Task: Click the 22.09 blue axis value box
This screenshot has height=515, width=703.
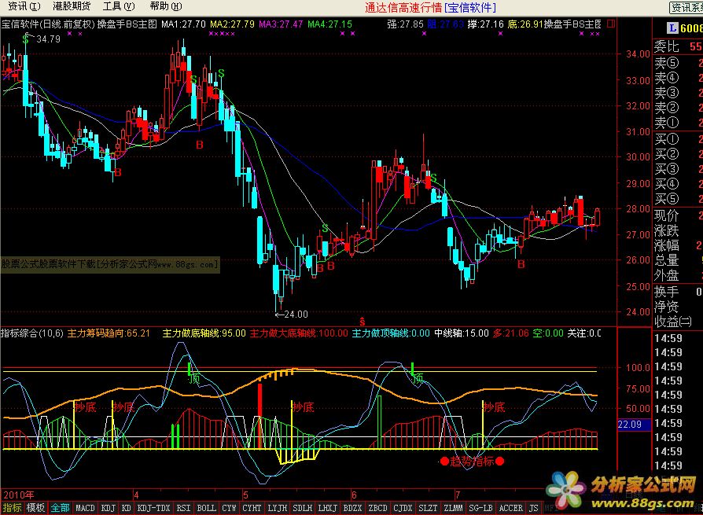Action: click(634, 425)
